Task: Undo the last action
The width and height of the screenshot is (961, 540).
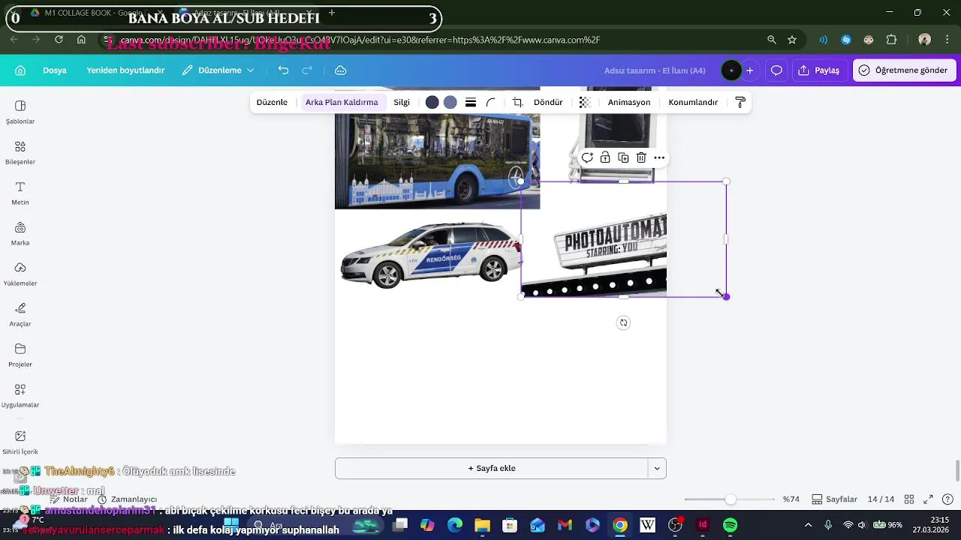Action: pyautogui.click(x=283, y=70)
